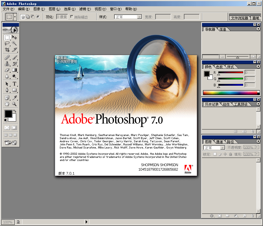
Task: Switch to the 动作 actions tab
Action: click(x=226, y=104)
